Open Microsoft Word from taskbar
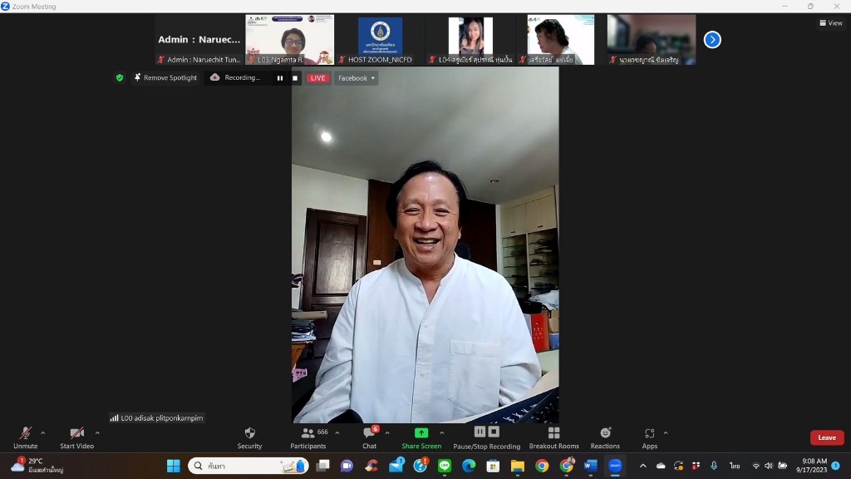The width and height of the screenshot is (851, 479). pyautogui.click(x=591, y=466)
